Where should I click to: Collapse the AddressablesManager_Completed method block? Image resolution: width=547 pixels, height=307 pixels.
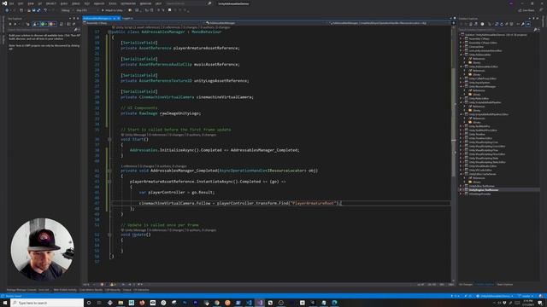(x=109, y=171)
